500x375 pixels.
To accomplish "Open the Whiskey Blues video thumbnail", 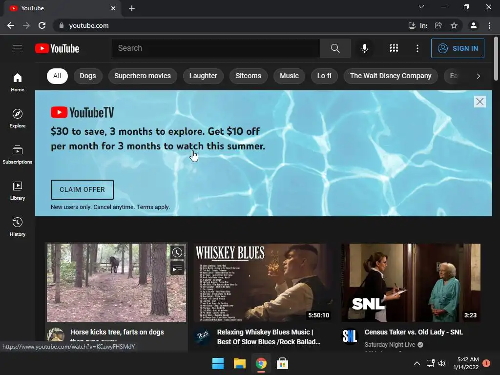I will pos(263,283).
